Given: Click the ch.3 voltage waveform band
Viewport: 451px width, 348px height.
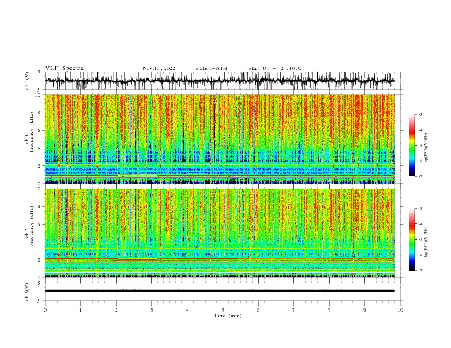Looking at the screenshot, I should tap(219, 291).
